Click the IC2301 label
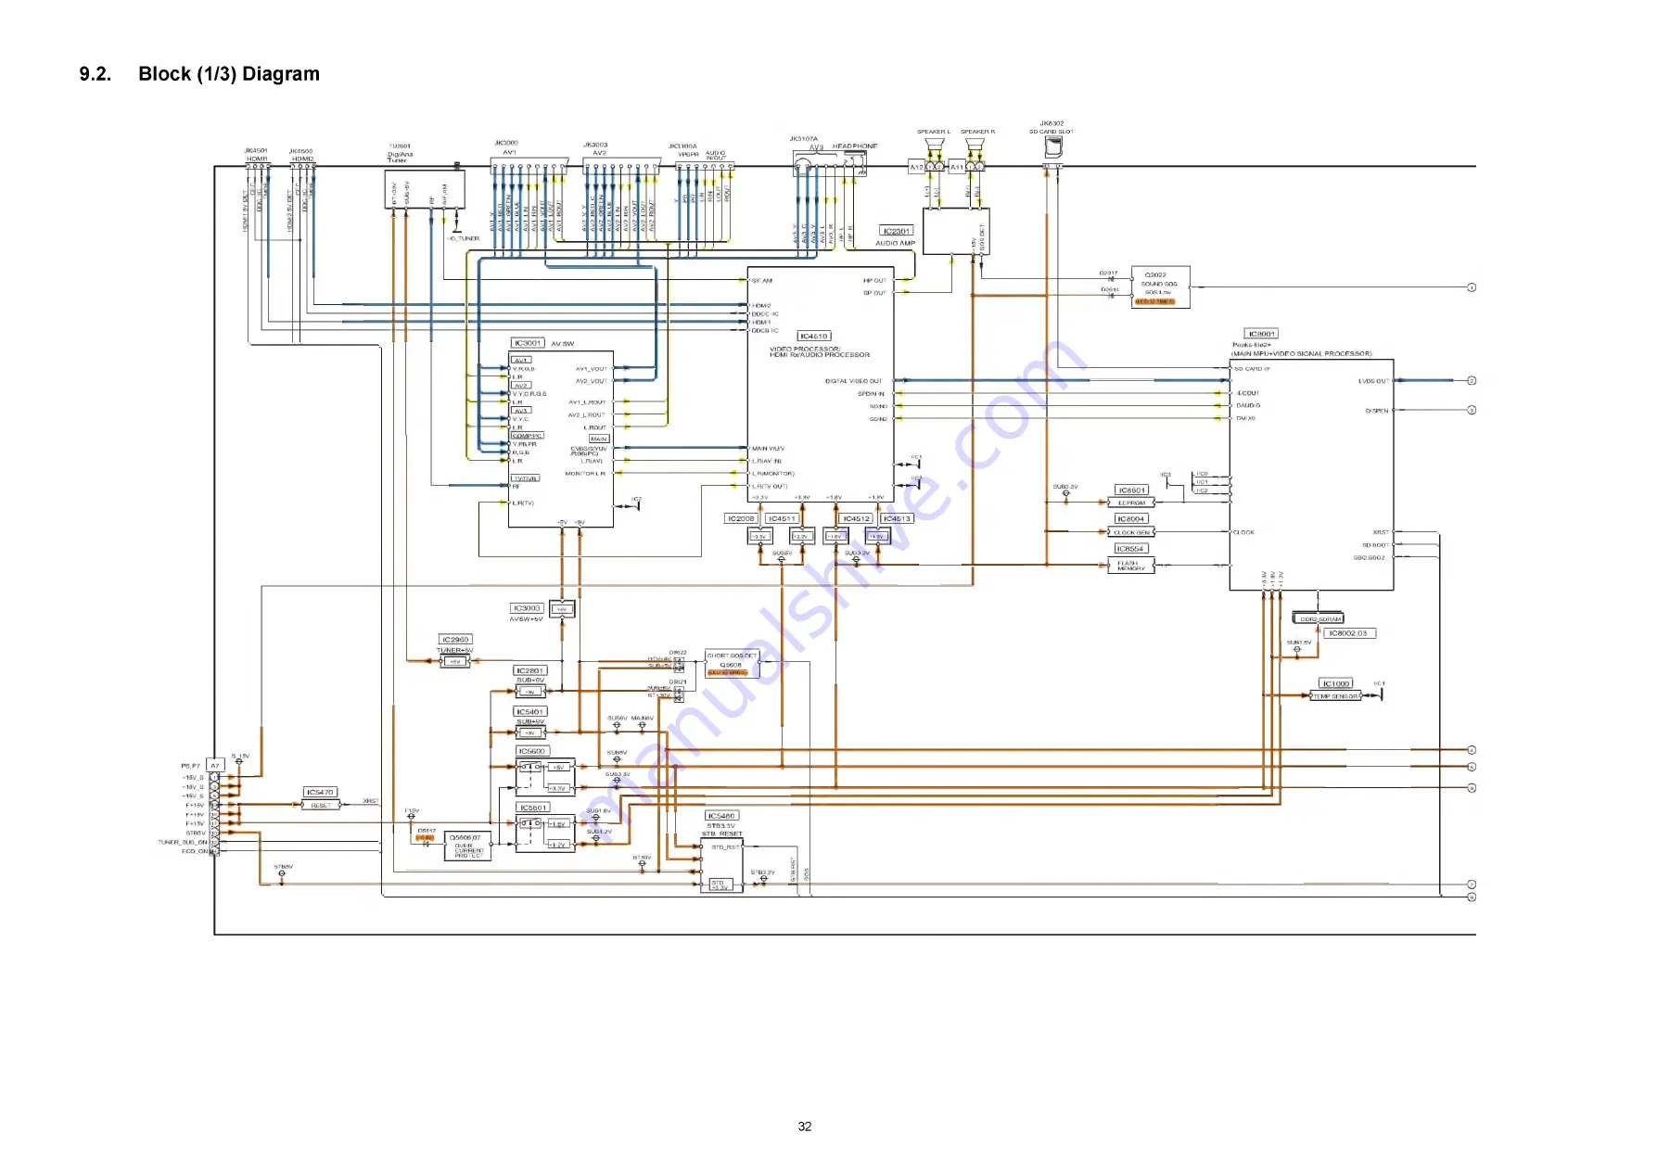Screen dimensions: 1657x1171 coord(896,231)
